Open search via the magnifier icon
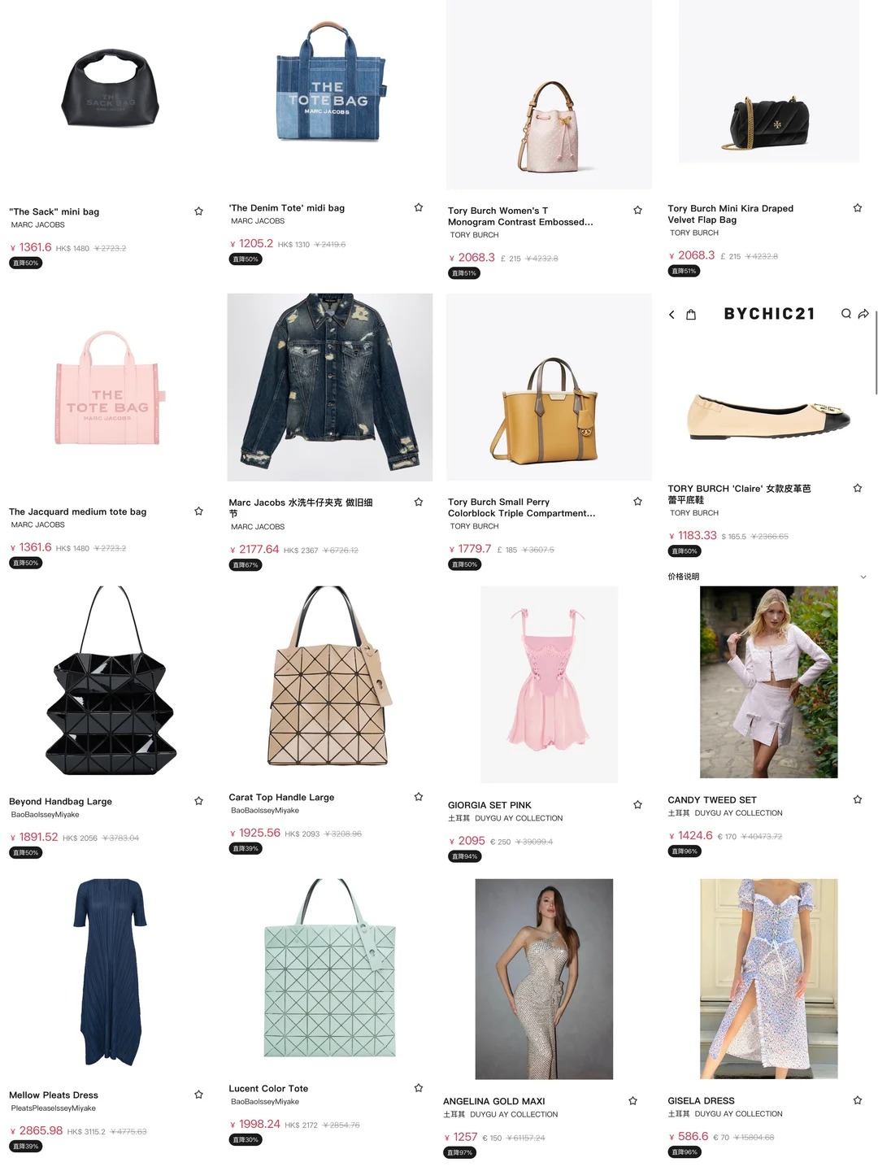Image resolution: width=878 pixels, height=1171 pixels. [846, 314]
